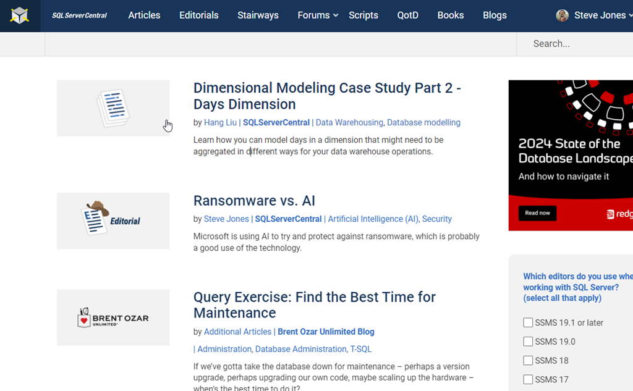Click Steve Jones profile avatar
This screenshot has width=633, height=391.
(x=562, y=15)
